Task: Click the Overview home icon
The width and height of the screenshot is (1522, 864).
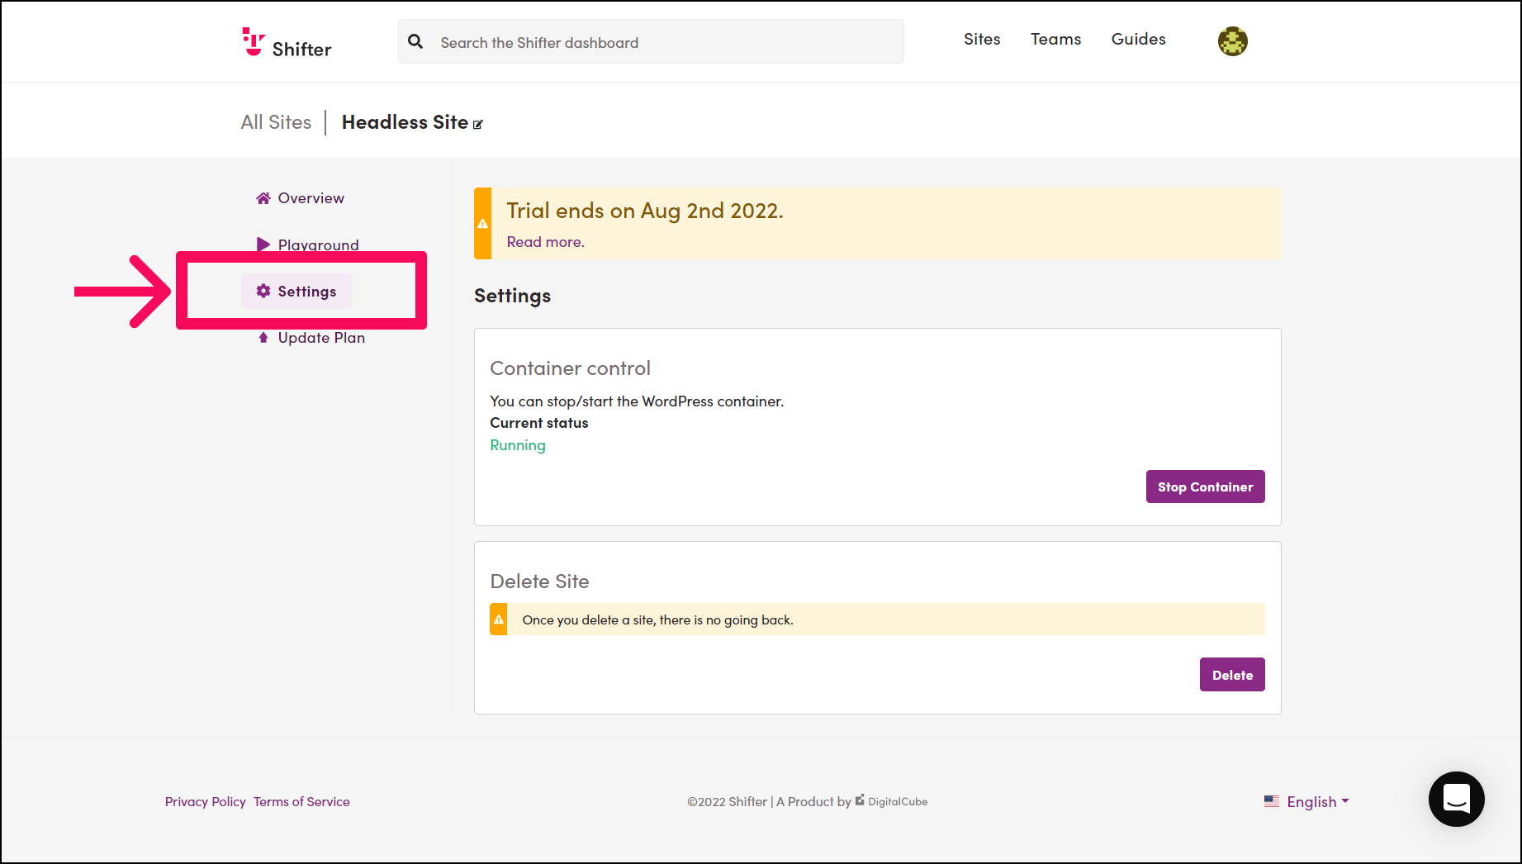Action: click(263, 198)
